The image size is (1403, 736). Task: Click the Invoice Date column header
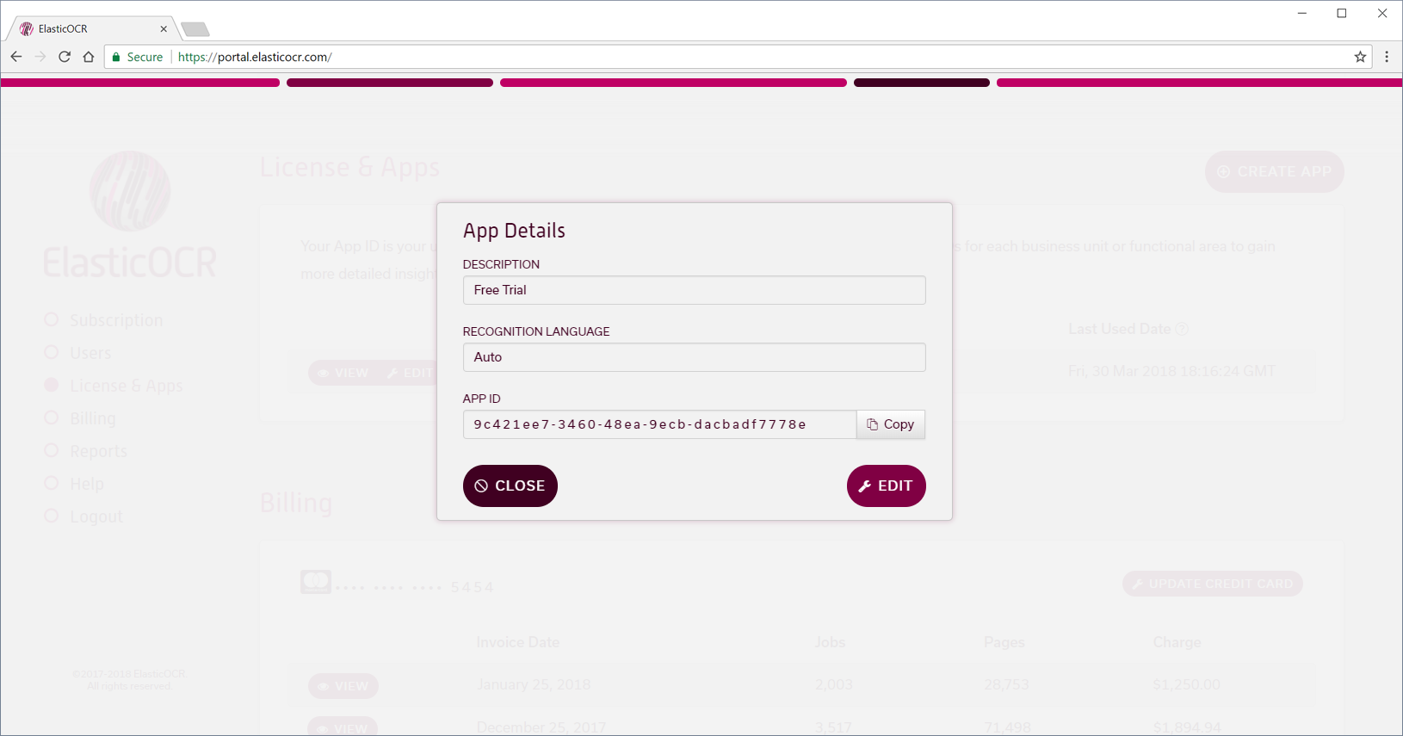pos(518,642)
